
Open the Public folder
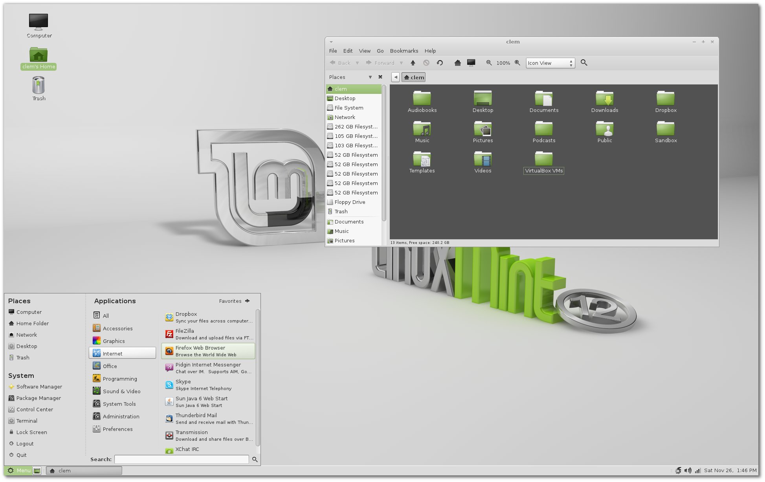[605, 132]
